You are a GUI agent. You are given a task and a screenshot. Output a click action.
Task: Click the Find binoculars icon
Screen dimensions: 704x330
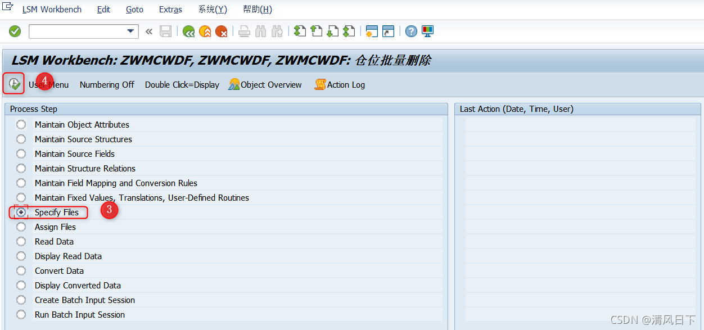click(260, 31)
